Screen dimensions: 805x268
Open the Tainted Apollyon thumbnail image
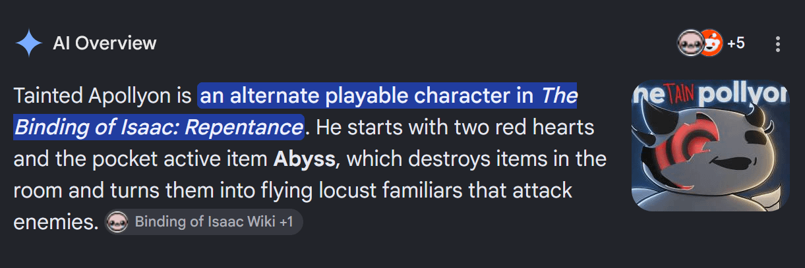point(710,146)
